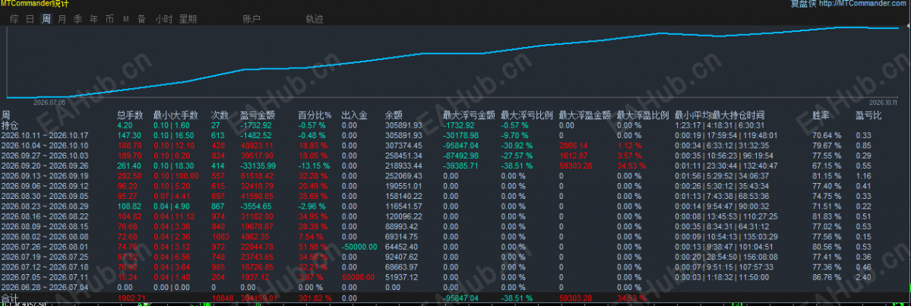The width and height of the screenshot is (911, 306).
Task: Select week row 2026.08.30 ~ 2026.09.05
Action: (44, 196)
